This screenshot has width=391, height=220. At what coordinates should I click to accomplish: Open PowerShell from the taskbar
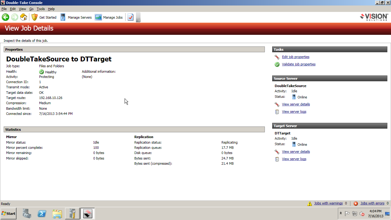click(x=42, y=214)
